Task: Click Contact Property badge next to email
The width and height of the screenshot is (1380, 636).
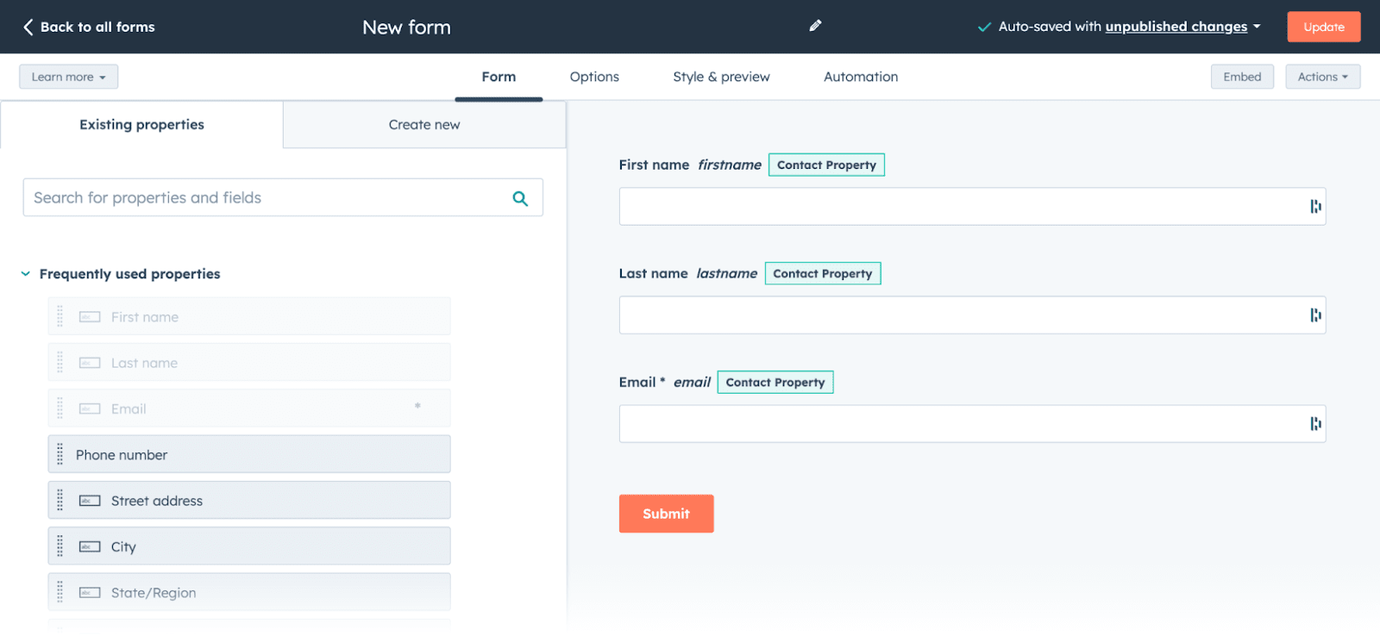Action: coord(775,382)
